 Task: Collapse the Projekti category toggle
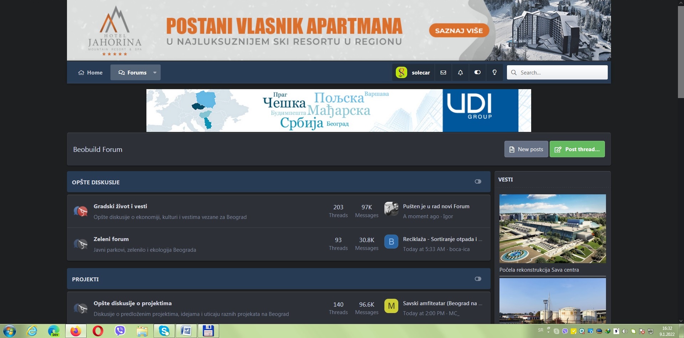pos(478,279)
